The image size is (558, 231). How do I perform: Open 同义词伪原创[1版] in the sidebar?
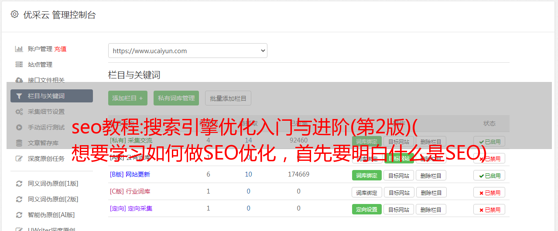pyautogui.click(x=53, y=183)
